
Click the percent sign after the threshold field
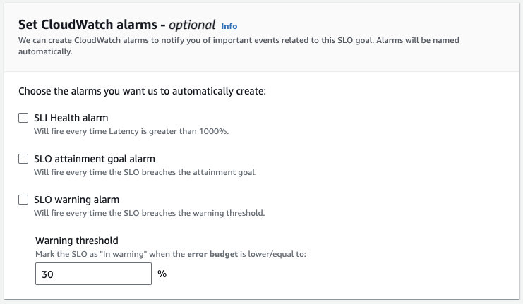click(162, 274)
